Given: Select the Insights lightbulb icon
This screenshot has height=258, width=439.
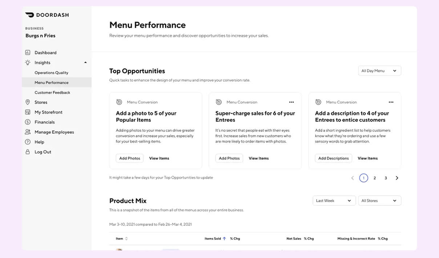Looking at the screenshot, I should tap(28, 62).
